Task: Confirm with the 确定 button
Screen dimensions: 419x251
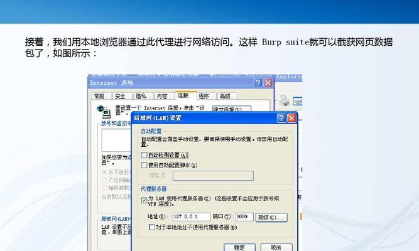Action: (x=239, y=247)
